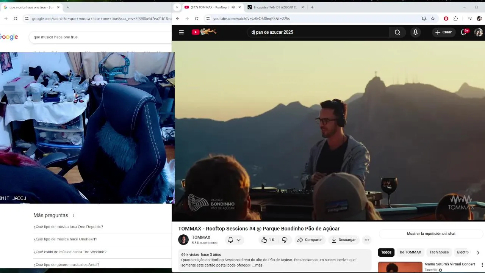Image resolution: width=485 pixels, height=273 pixels.
Task: View site info icon for google.com
Action: pyautogui.click(x=27, y=19)
